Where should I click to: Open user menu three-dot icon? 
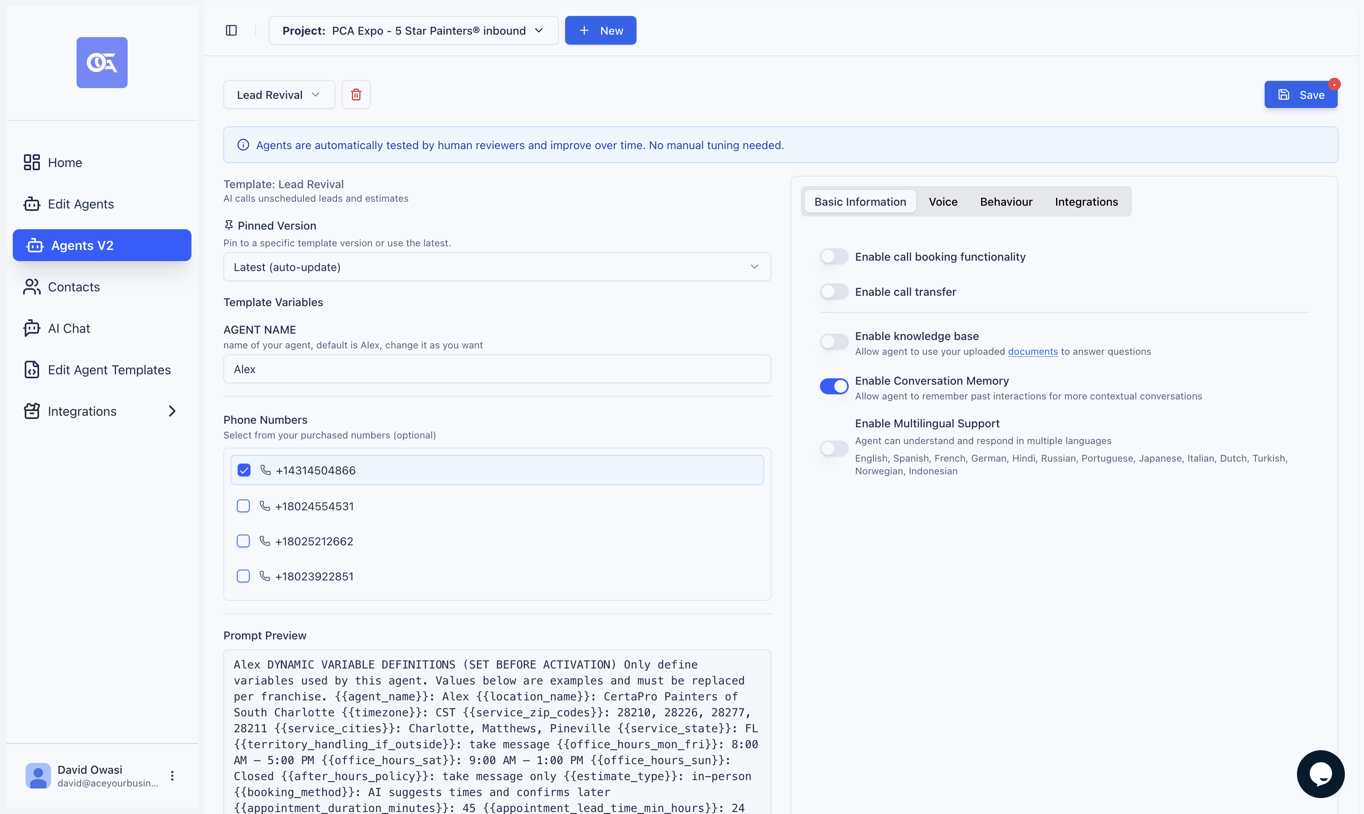tap(172, 775)
